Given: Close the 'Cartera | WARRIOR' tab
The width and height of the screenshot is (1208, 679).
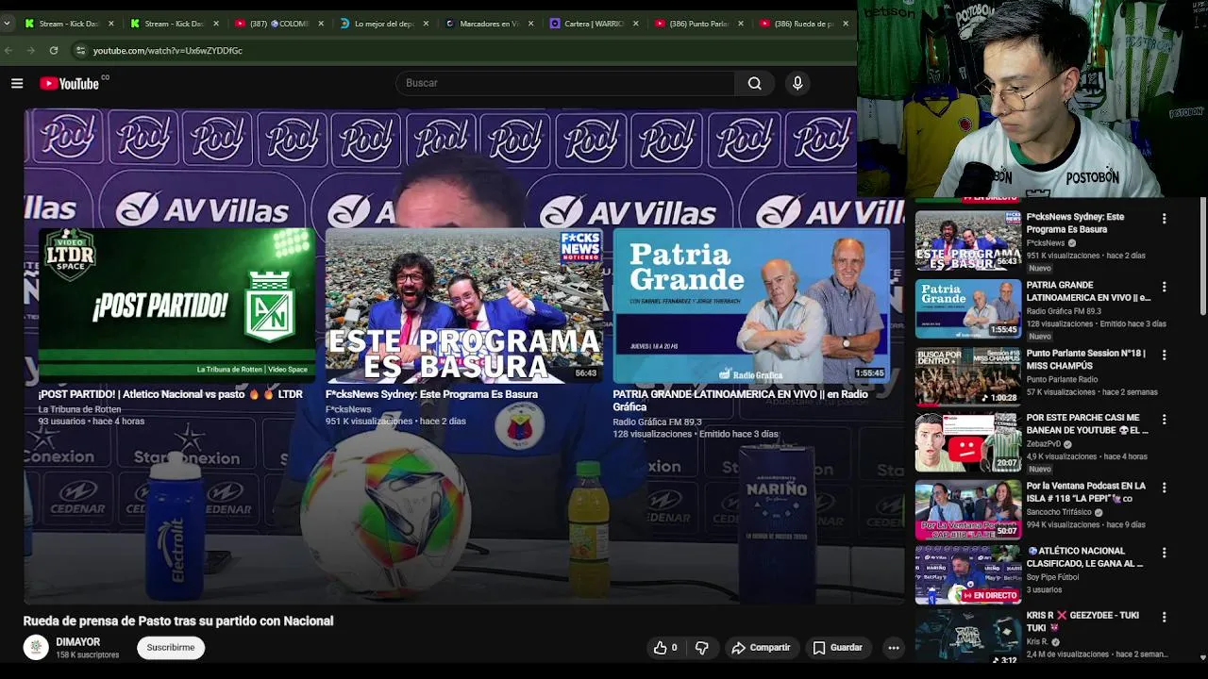Looking at the screenshot, I should click(635, 24).
